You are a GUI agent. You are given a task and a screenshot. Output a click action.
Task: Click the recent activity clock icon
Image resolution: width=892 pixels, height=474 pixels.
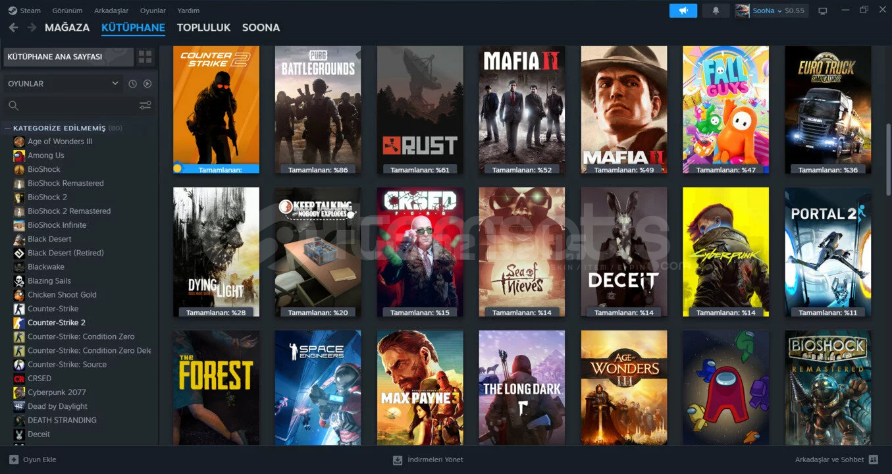pyautogui.click(x=132, y=84)
